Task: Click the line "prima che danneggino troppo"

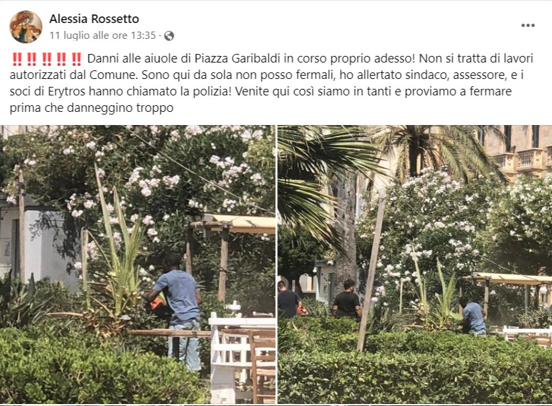Action: pos(92,108)
